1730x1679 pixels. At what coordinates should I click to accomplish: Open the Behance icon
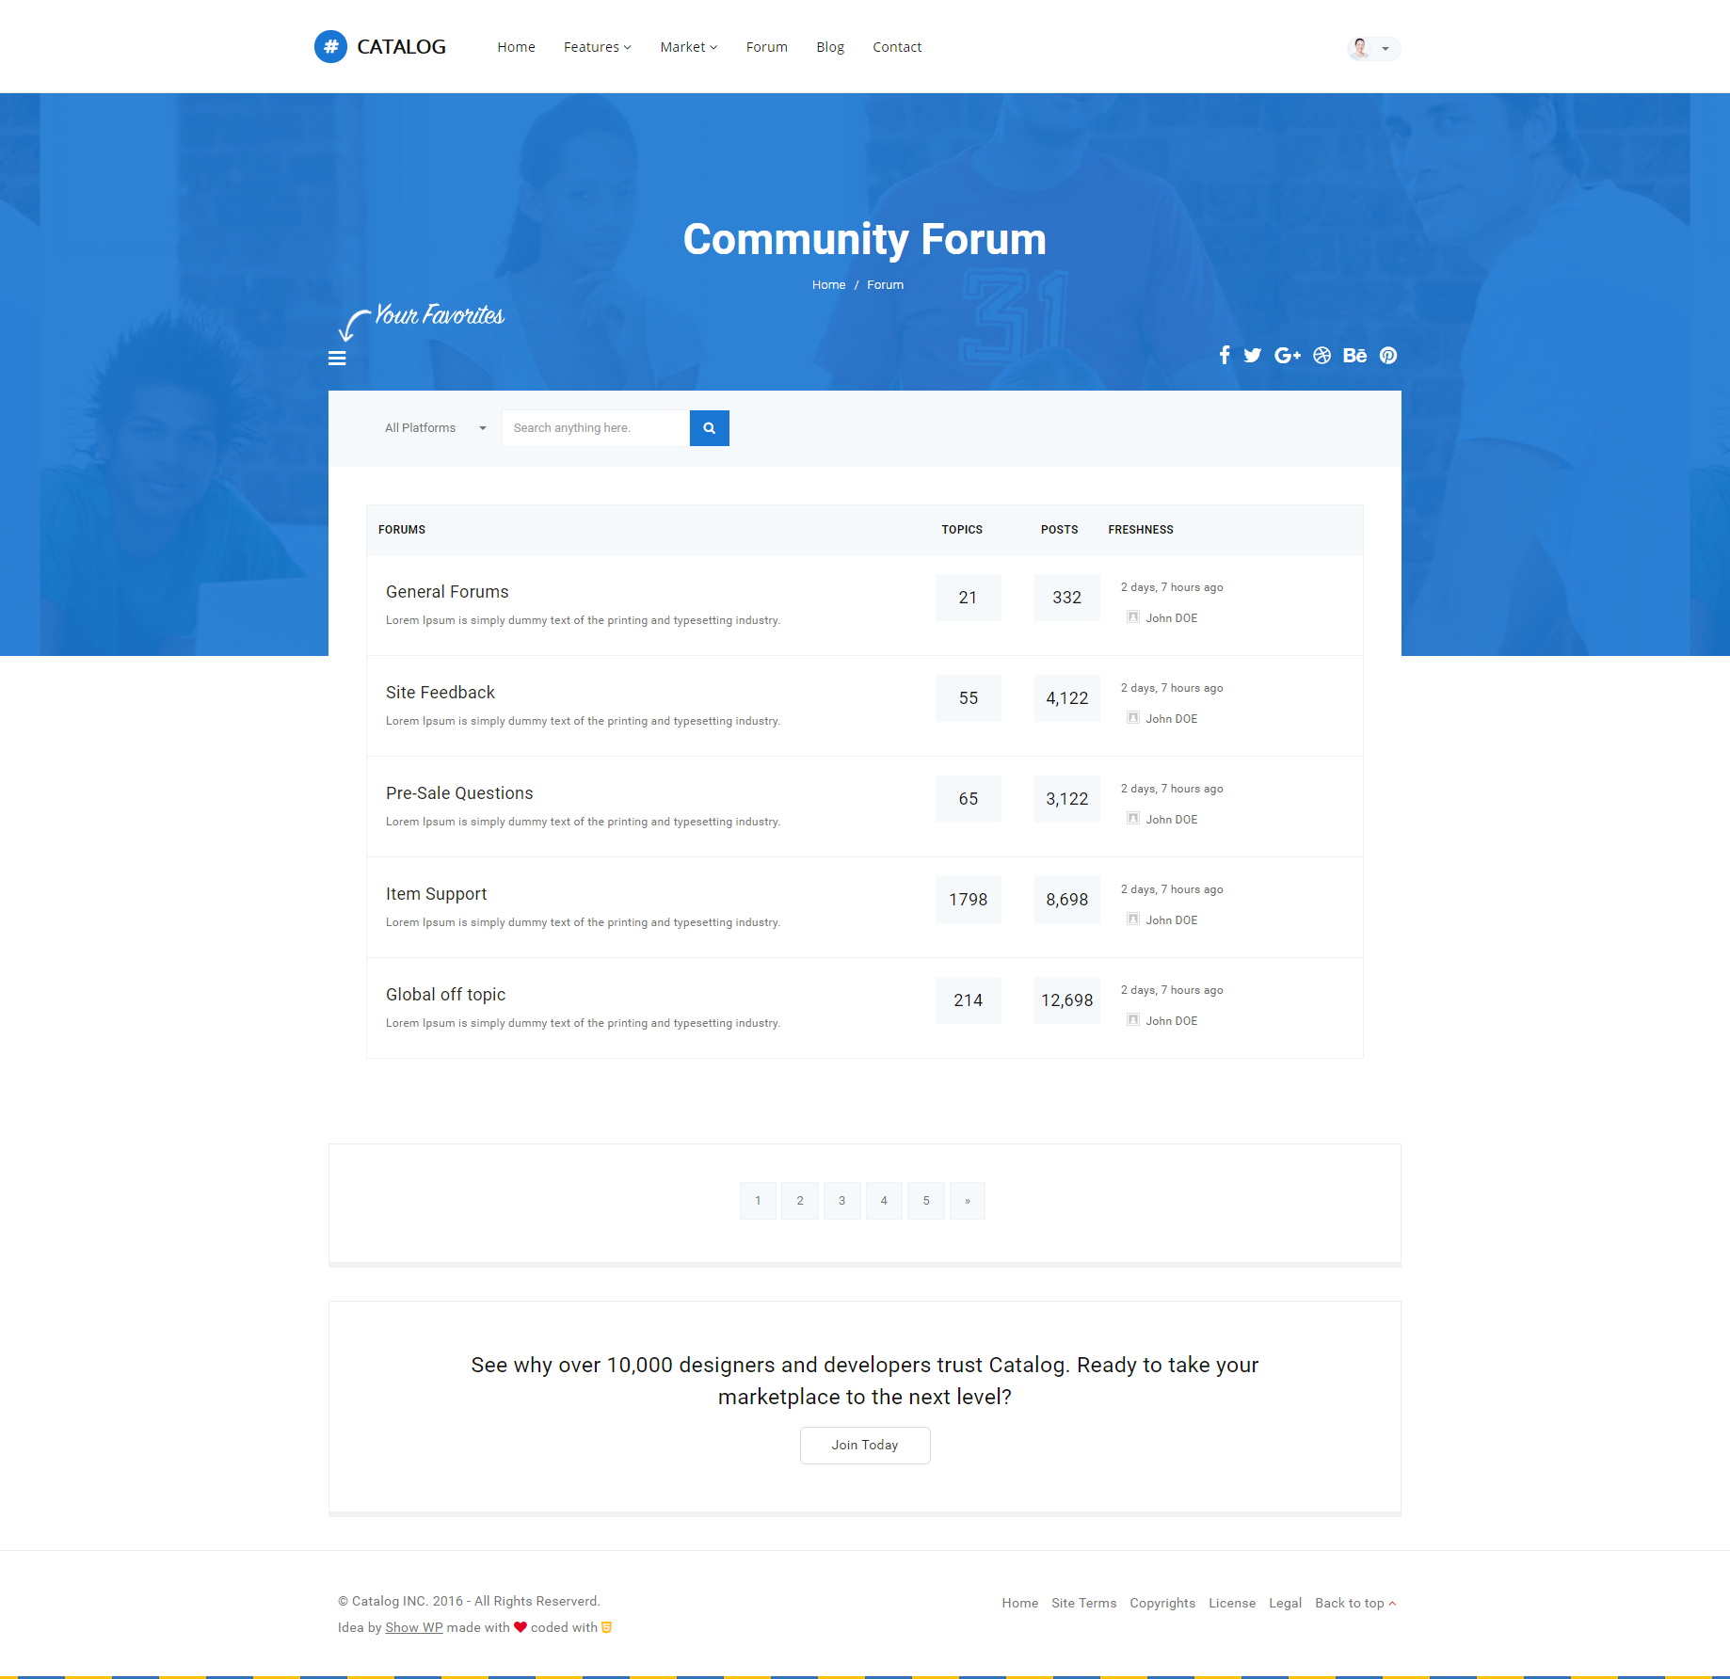(x=1354, y=355)
